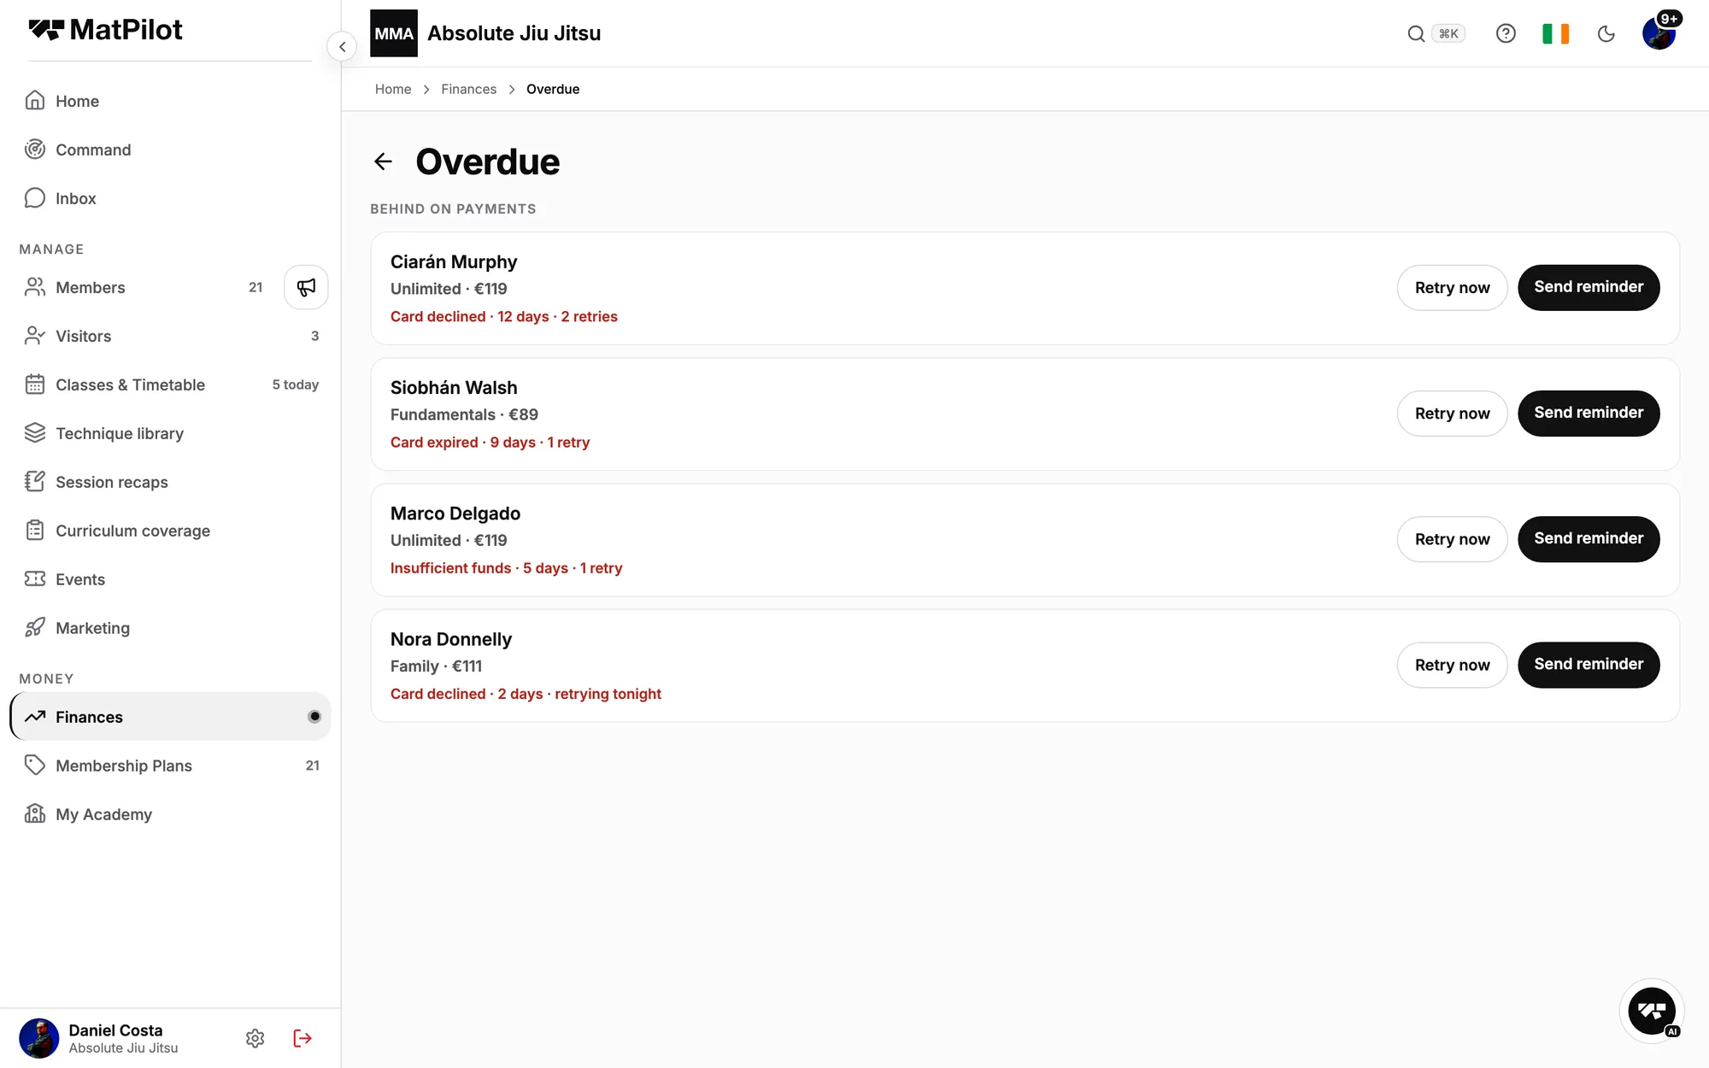Send reminder to Siobhán Walsh
1709x1068 pixels.
click(x=1589, y=413)
